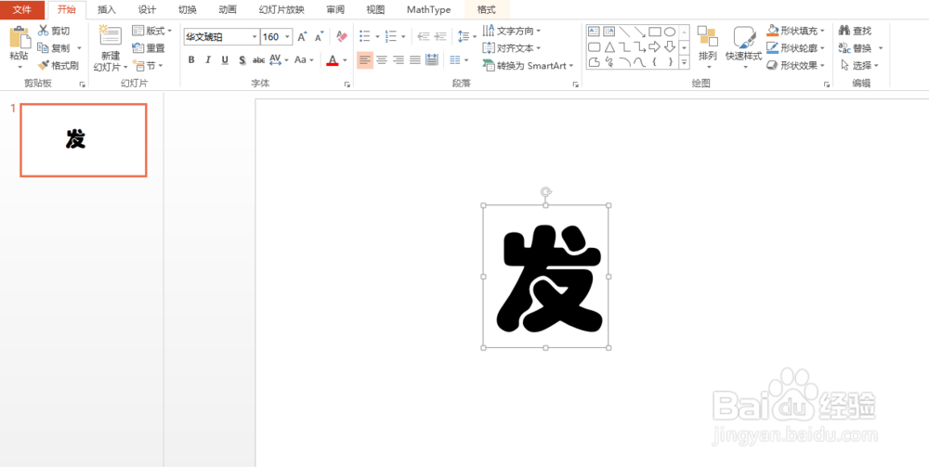The image size is (929, 467).
Task: Decrease font size with the smaller A
Action: pyautogui.click(x=319, y=37)
